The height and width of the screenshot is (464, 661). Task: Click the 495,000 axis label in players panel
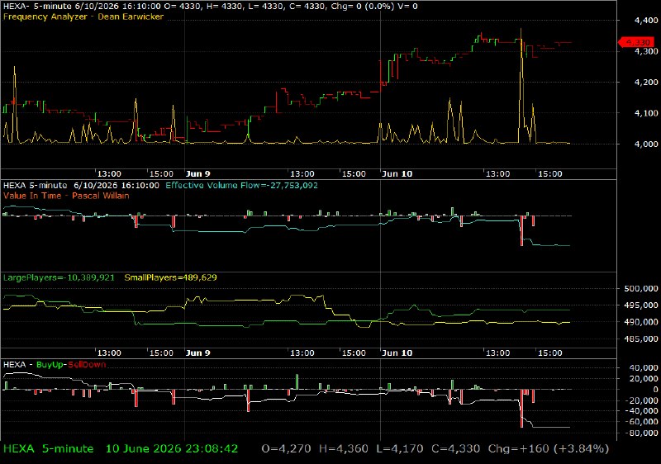[641, 305]
